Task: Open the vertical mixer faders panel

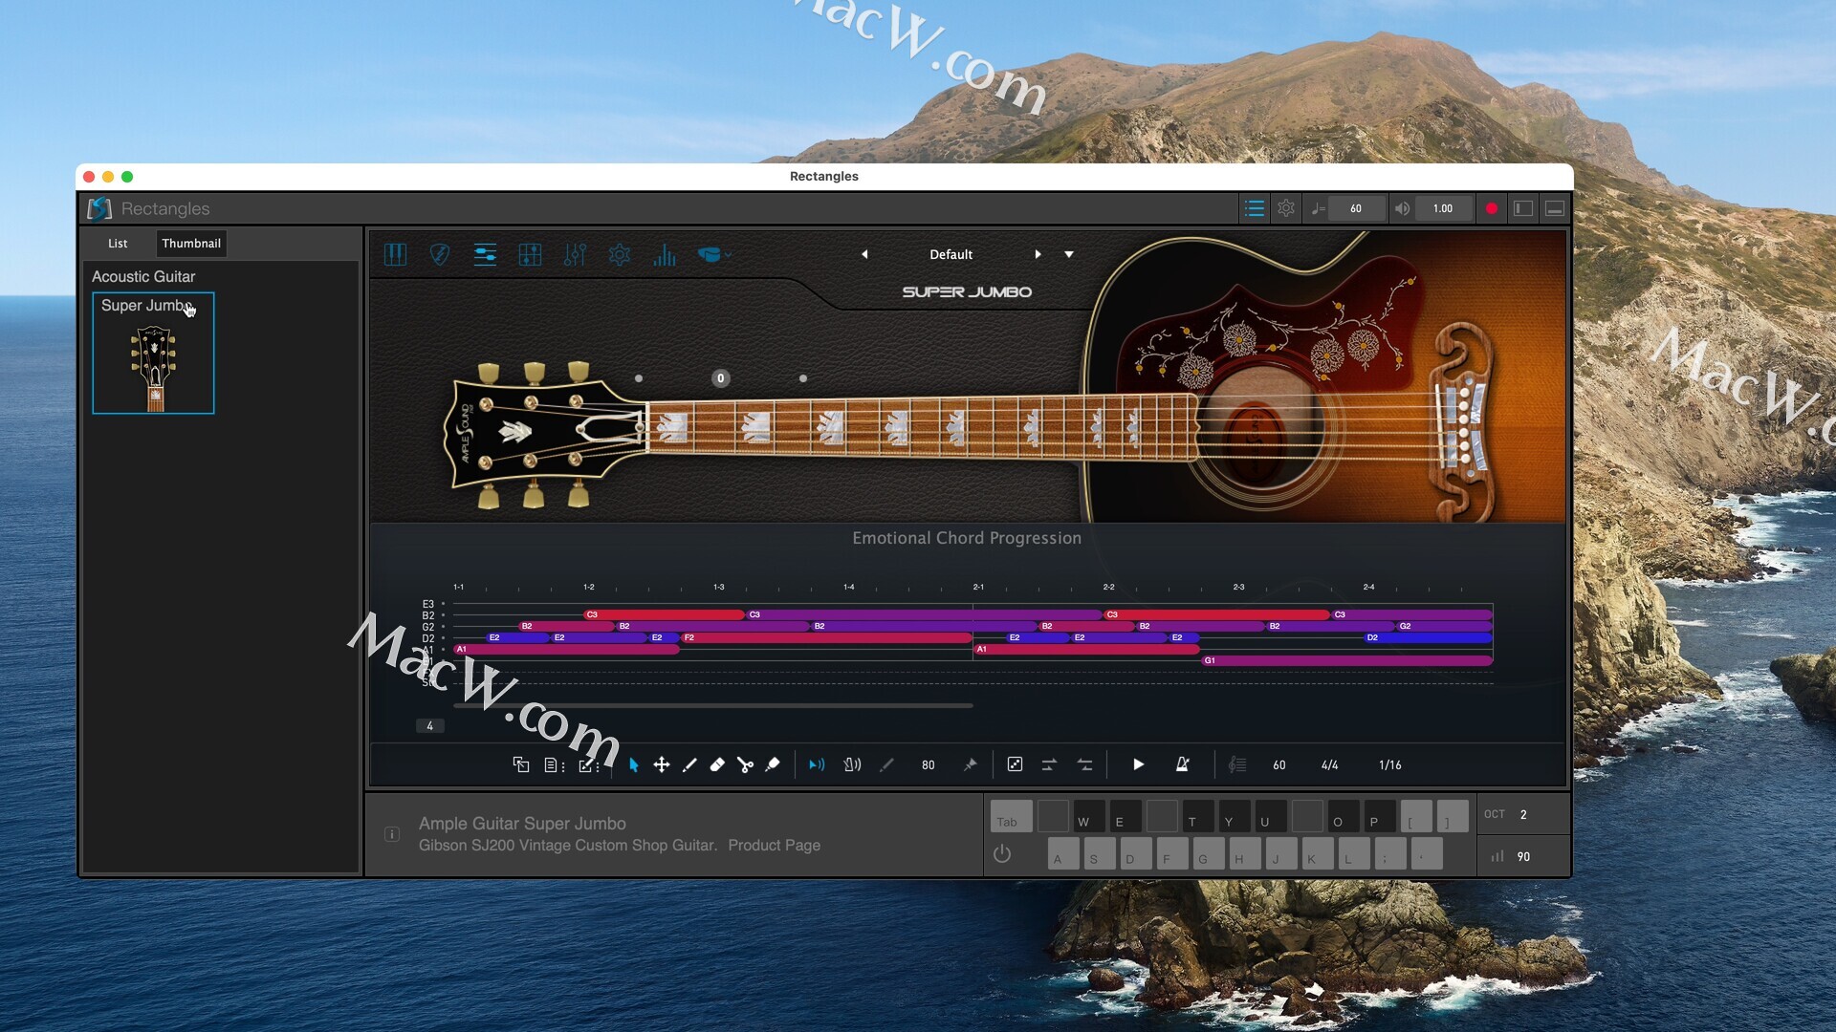Action: coord(575,255)
